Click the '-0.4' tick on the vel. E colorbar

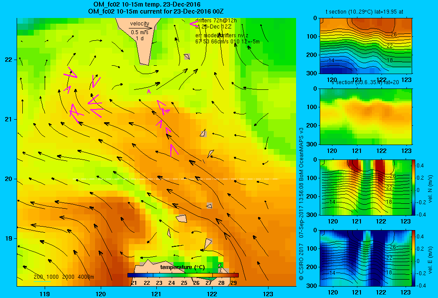click(x=421, y=285)
